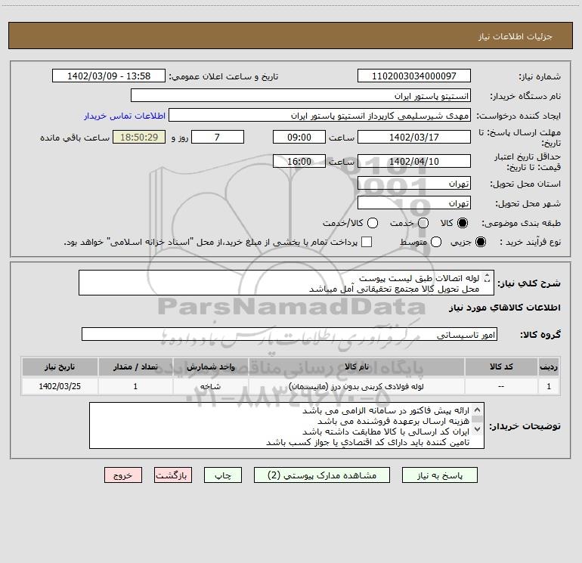Click the اطلاعات کالاهای مورد نیاز heading

pyautogui.click(x=505, y=308)
